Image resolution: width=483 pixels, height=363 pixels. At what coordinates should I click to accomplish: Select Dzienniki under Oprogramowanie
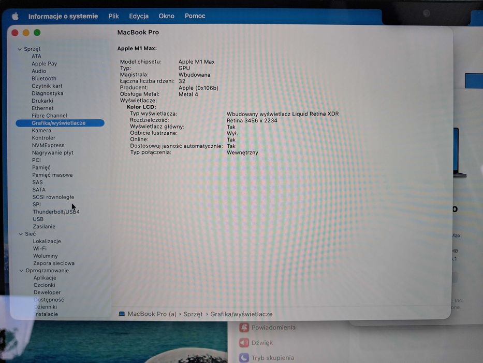(x=46, y=307)
